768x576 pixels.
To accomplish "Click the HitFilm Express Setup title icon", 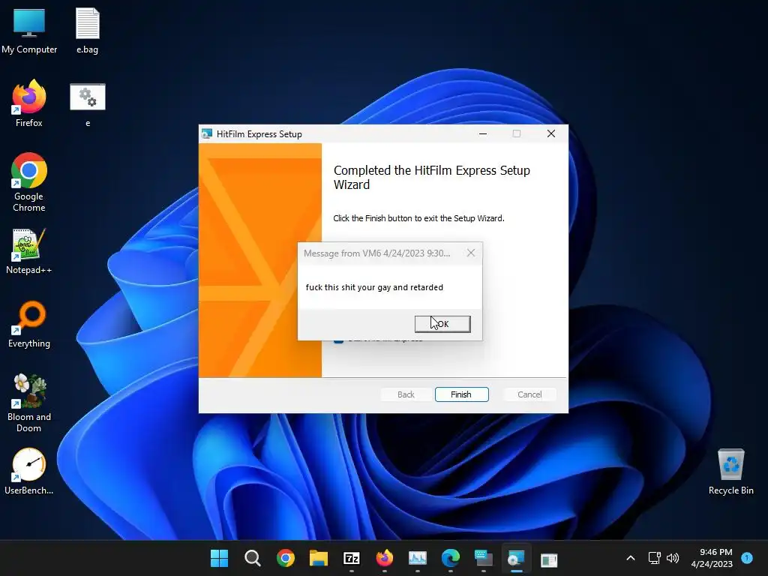I will [x=207, y=133].
